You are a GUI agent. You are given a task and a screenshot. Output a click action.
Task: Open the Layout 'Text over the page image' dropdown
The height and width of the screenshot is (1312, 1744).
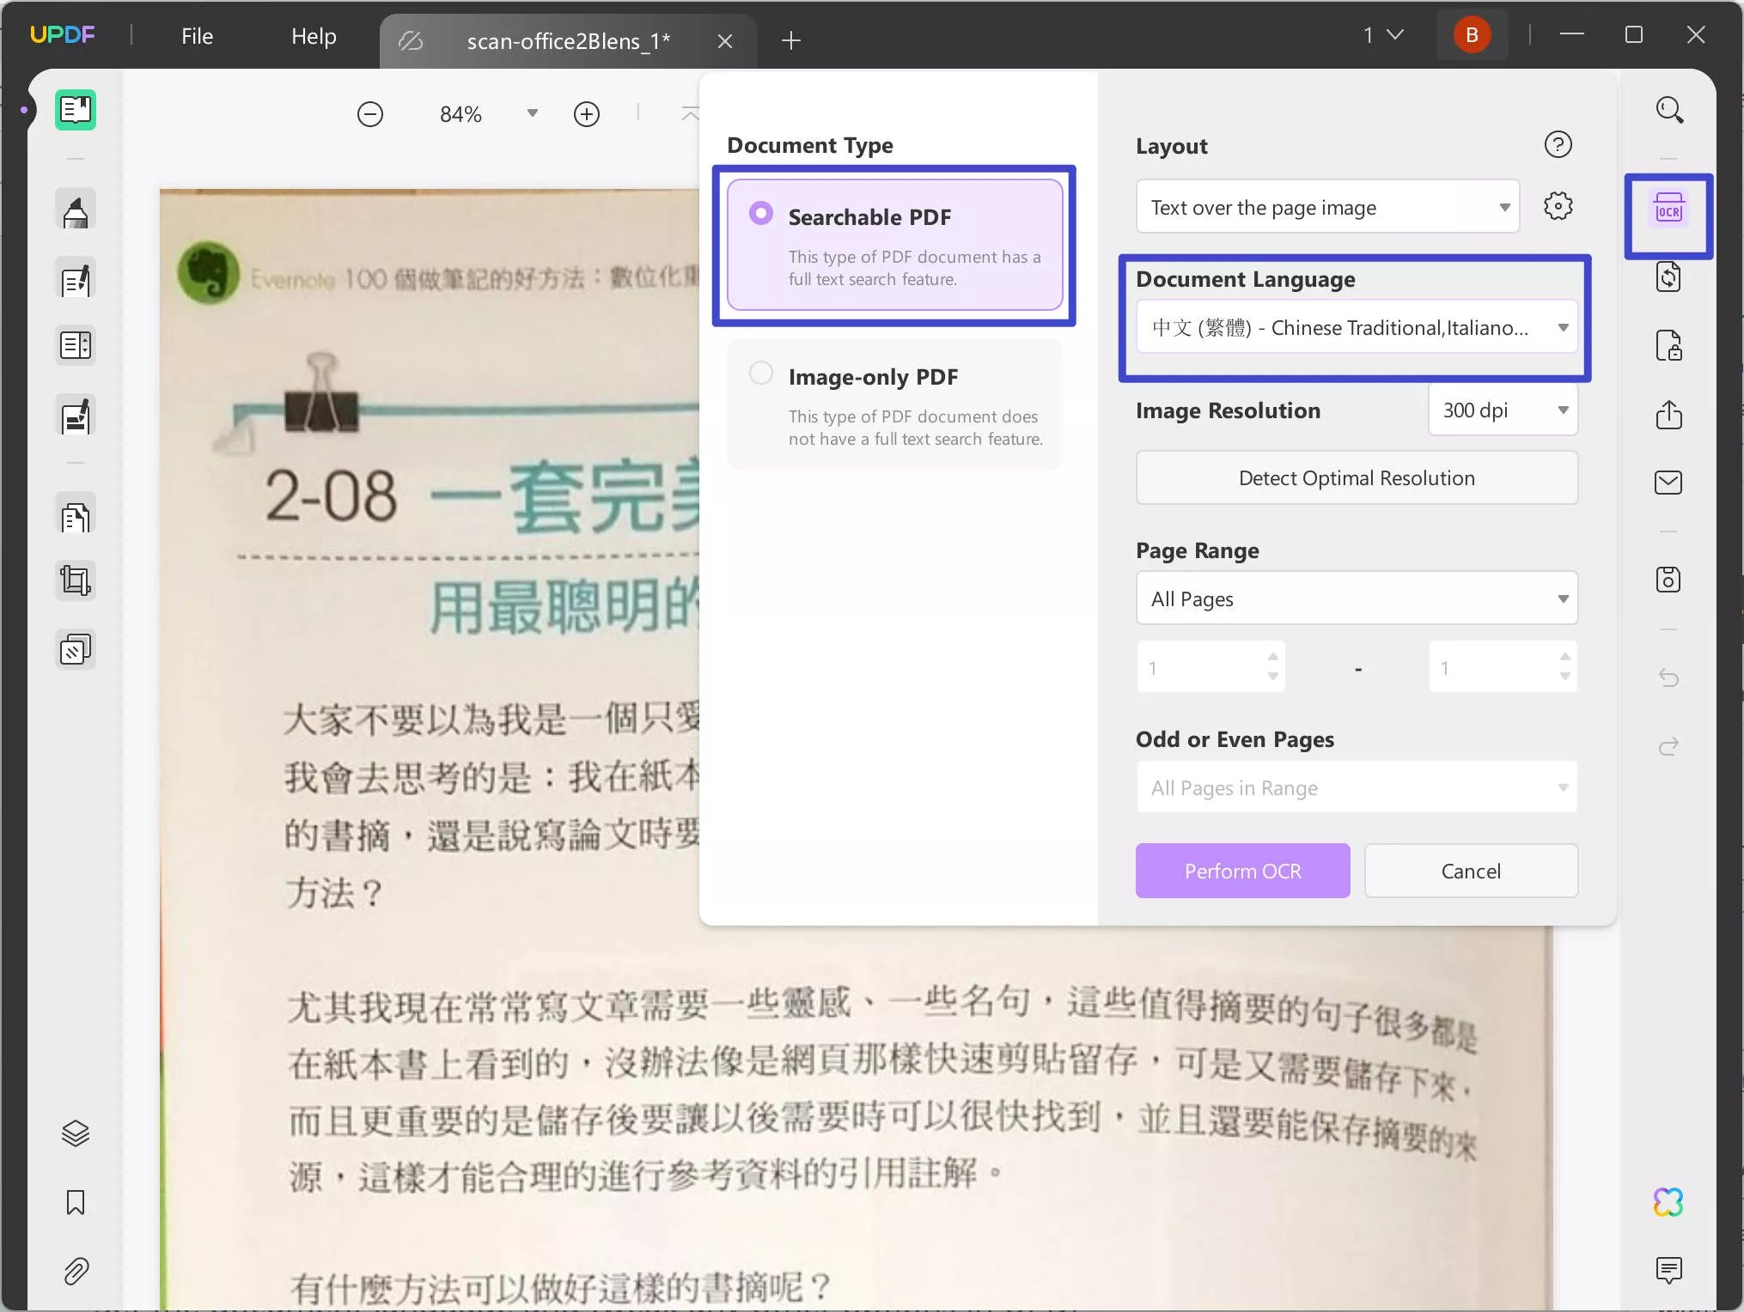pyautogui.click(x=1327, y=207)
